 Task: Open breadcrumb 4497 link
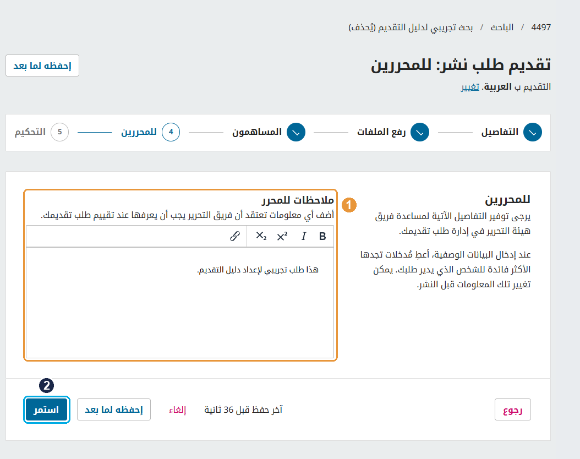pyautogui.click(x=541, y=28)
